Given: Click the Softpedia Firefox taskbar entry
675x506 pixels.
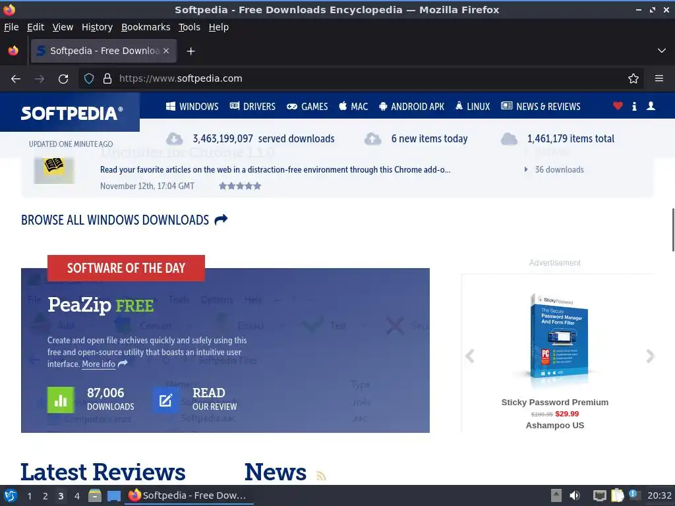Looking at the screenshot, I should (x=189, y=495).
